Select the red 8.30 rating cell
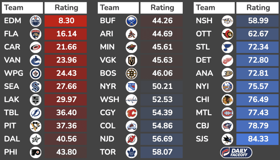The width and height of the screenshot is (280, 160). [66, 21]
